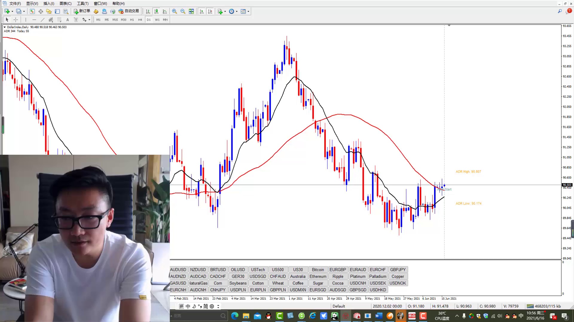Expand the new chart dropdown arrow
574x322 pixels.
12,11
